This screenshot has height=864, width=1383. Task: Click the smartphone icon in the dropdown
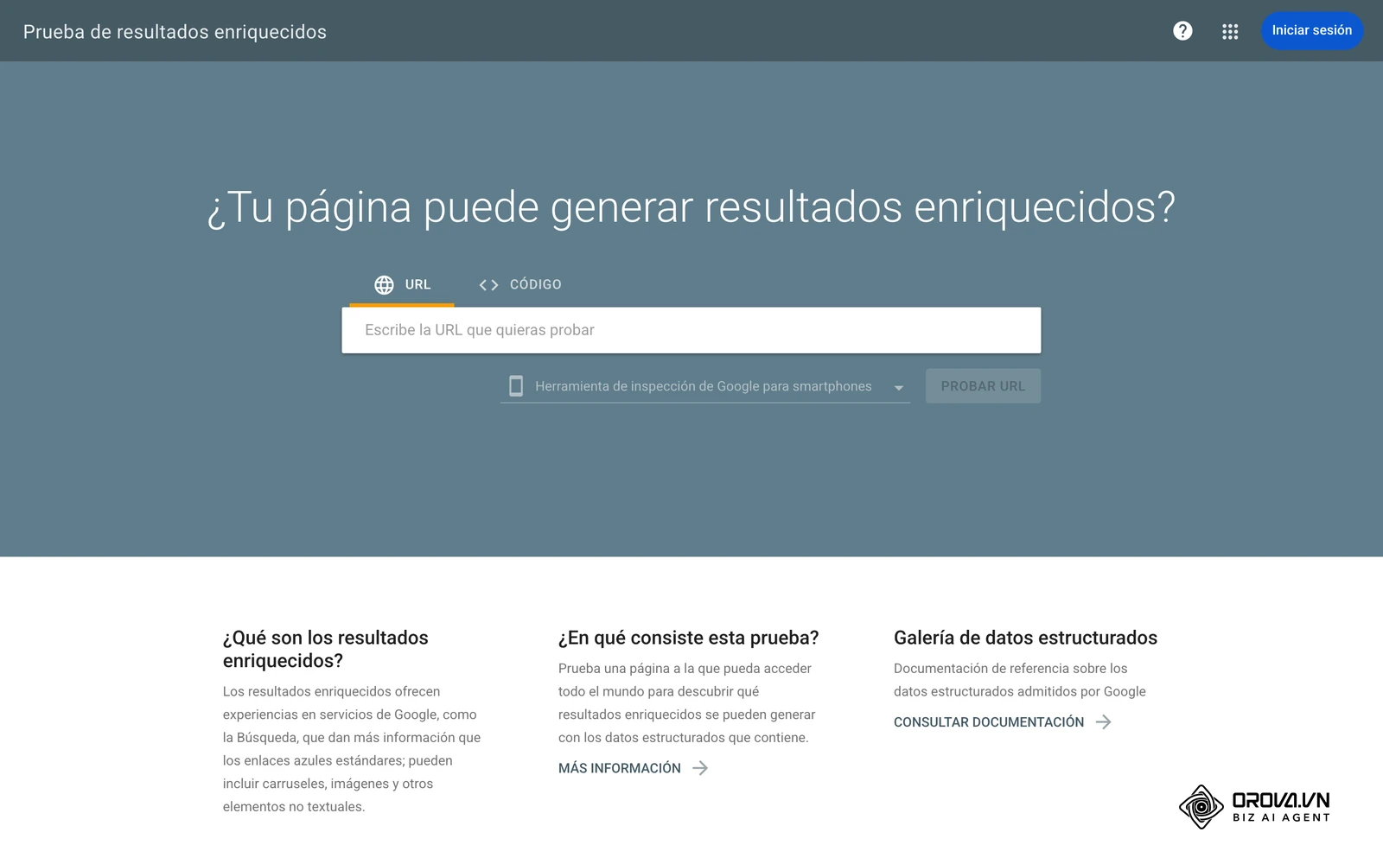[x=516, y=385]
